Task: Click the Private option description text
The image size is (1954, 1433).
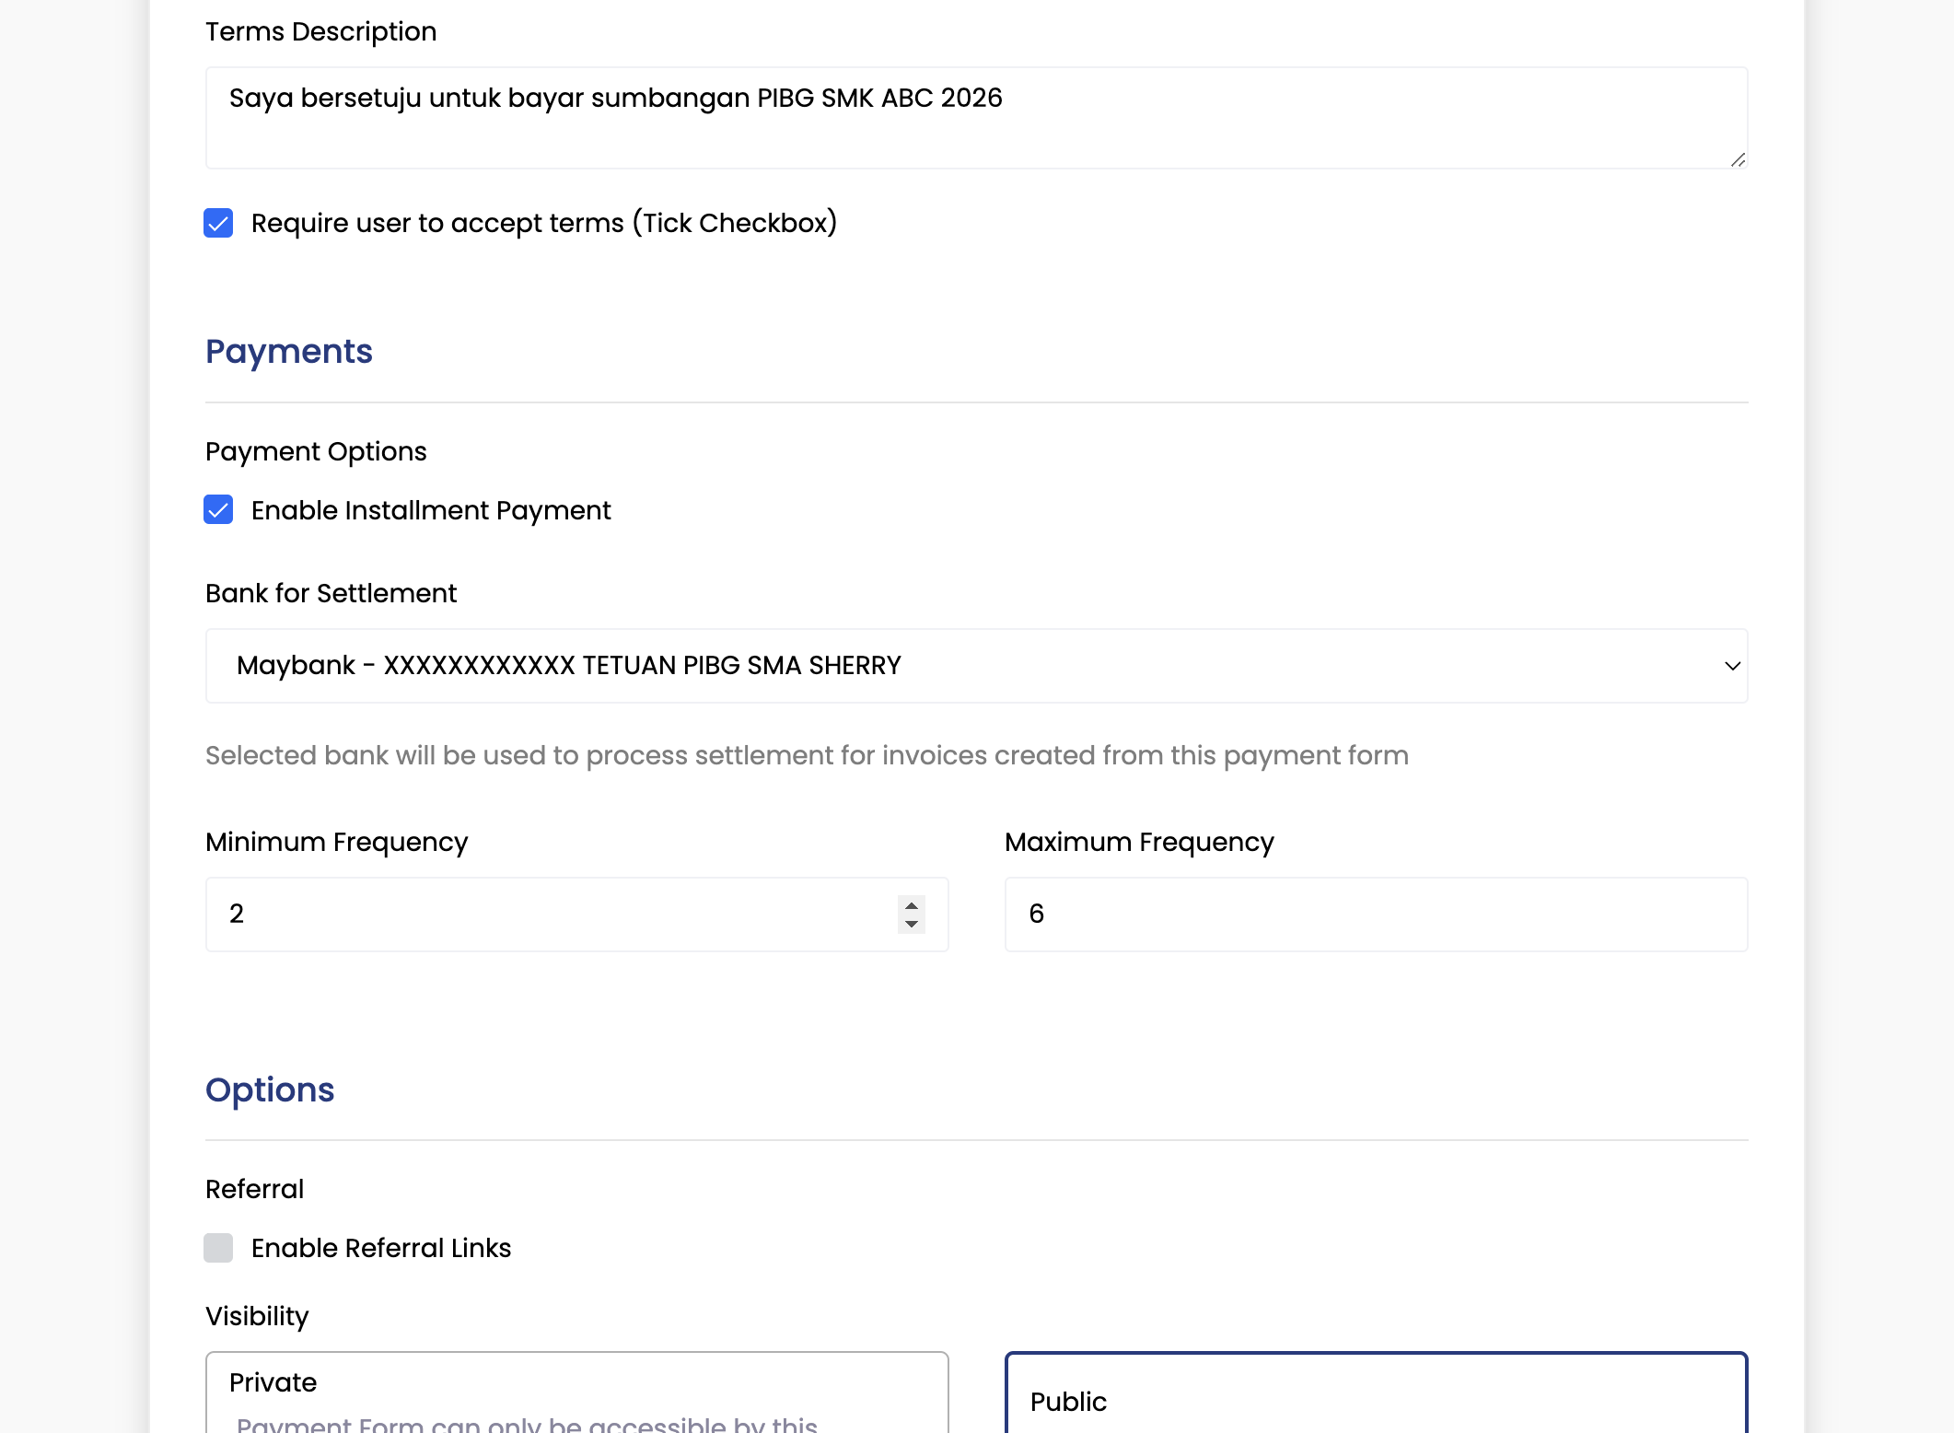Action: (527, 1424)
